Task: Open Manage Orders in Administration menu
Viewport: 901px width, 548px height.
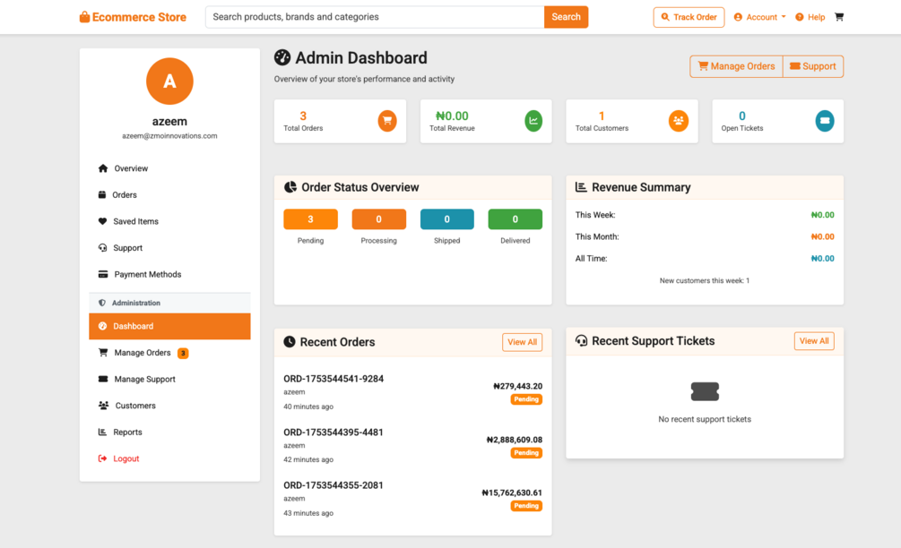Action: pyautogui.click(x=169, y=352)
